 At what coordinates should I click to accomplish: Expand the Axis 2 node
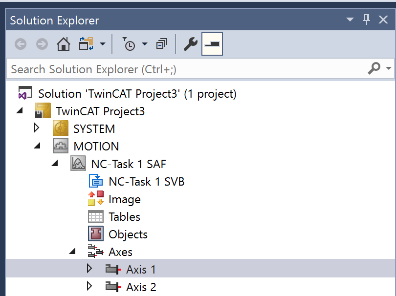89,286
